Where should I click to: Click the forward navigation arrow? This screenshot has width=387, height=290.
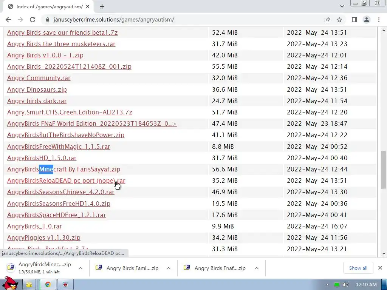click(20, 20)
